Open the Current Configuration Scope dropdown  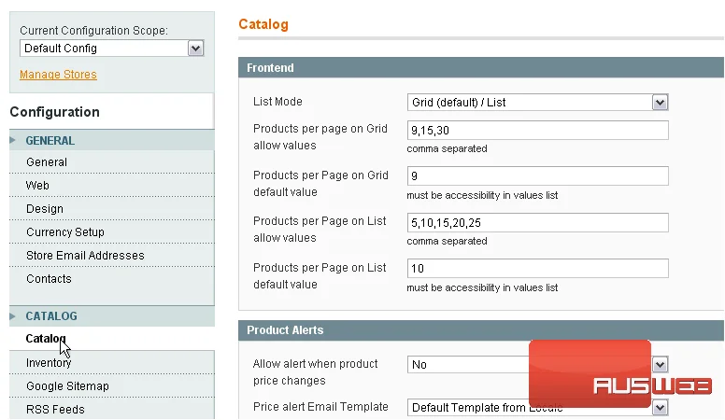click(112, 48)
